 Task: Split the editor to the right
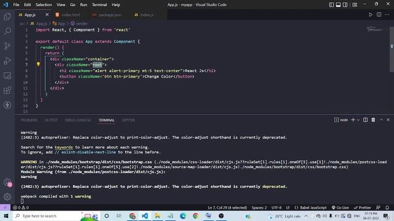coord(379,15)
